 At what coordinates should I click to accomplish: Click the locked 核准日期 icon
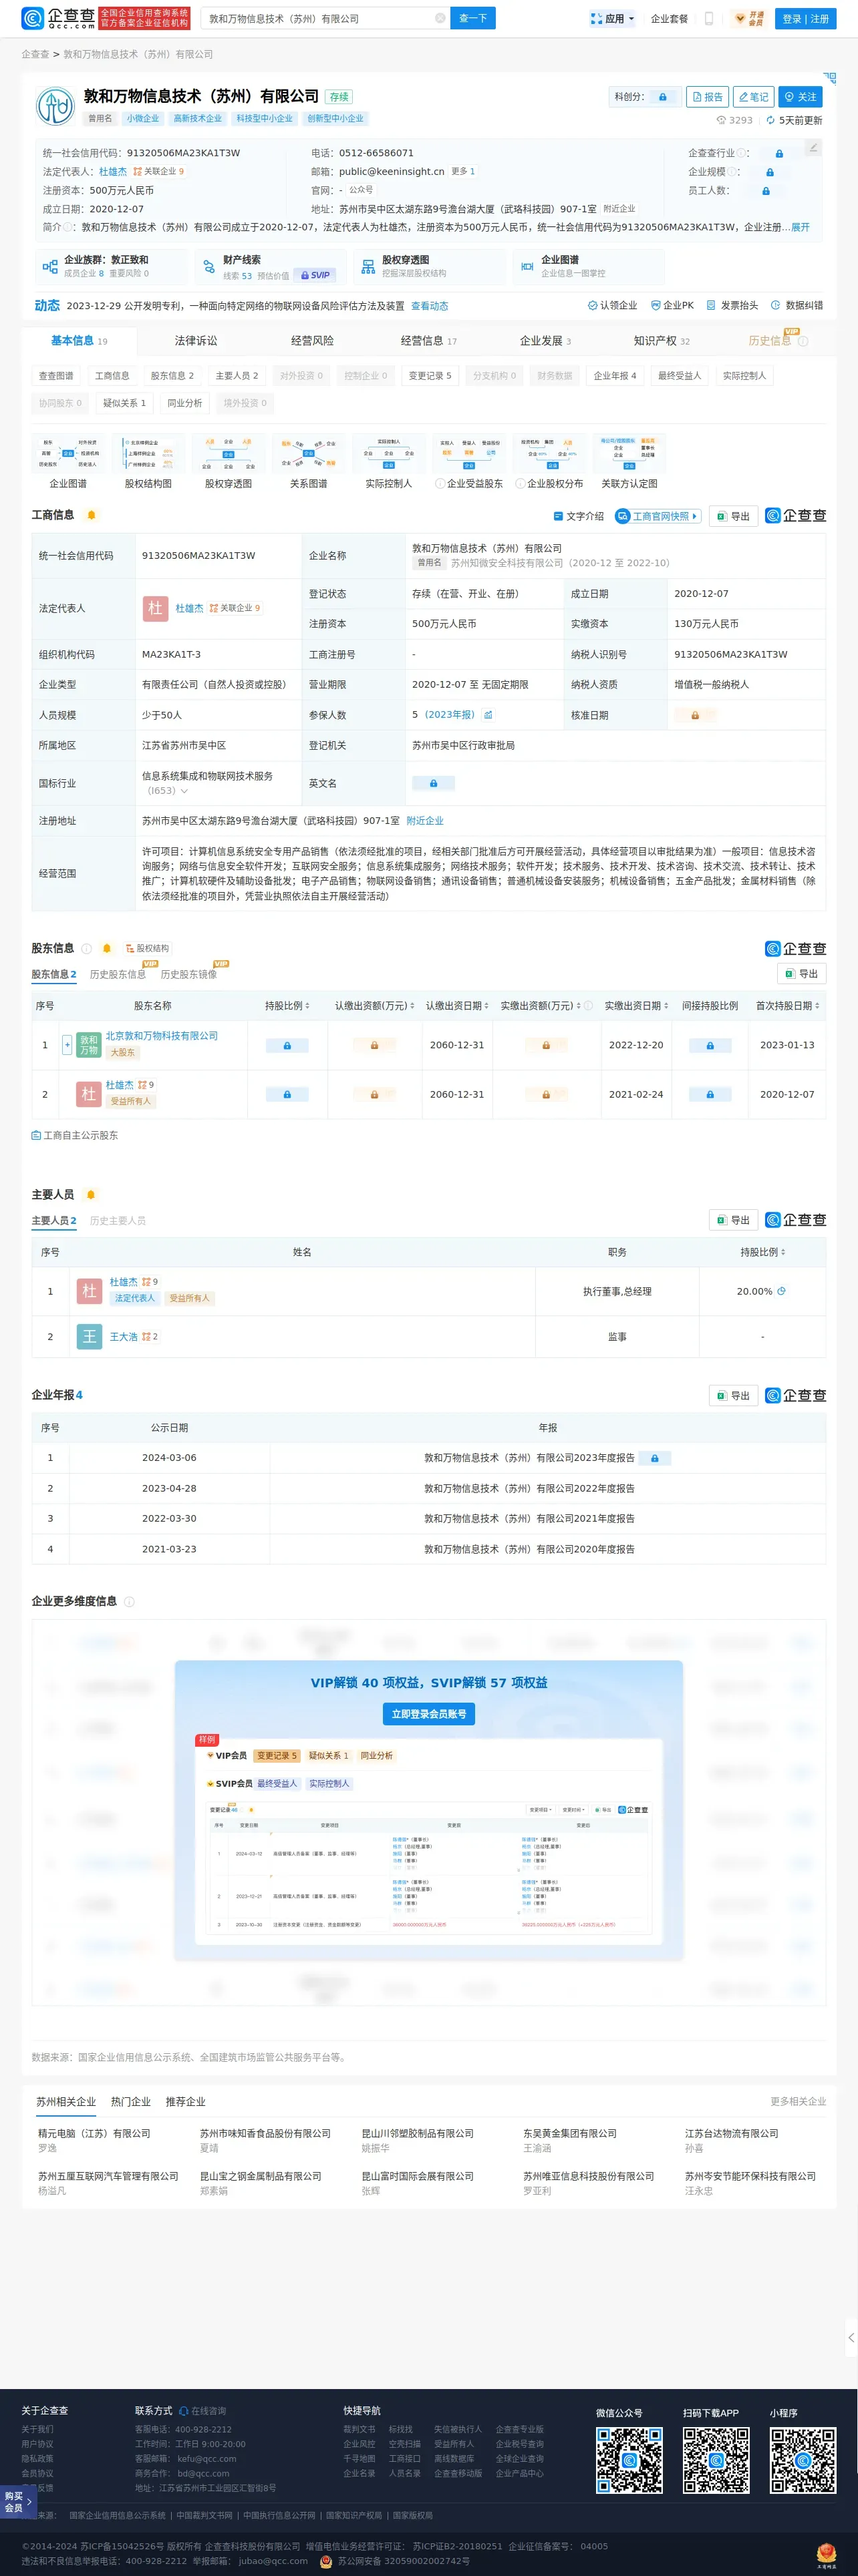coord(695,715)
